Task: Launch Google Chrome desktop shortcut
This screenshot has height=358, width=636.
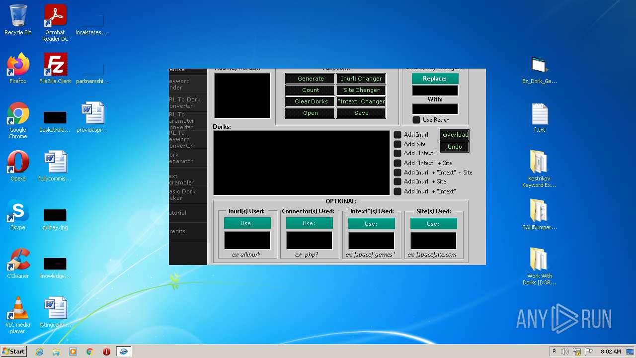Action: pos(18,121)
